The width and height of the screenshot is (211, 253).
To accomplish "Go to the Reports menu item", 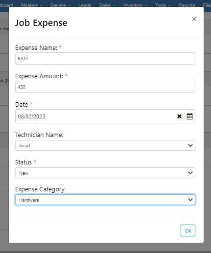I will pos(187,5).
